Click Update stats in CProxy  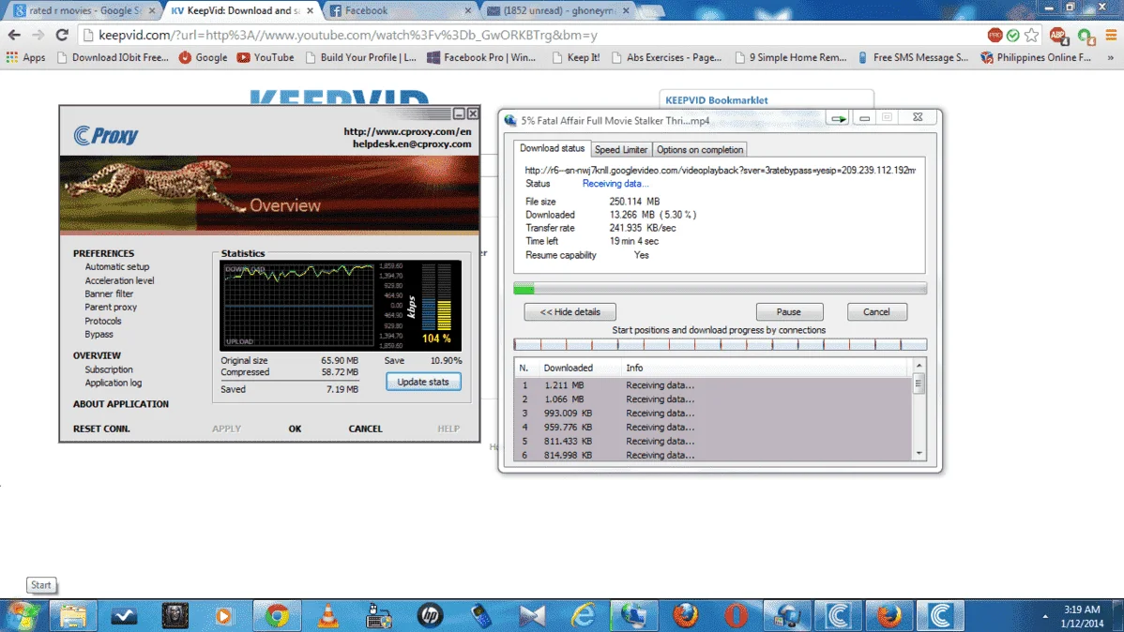pyautogui.click(x=423, y=382)
